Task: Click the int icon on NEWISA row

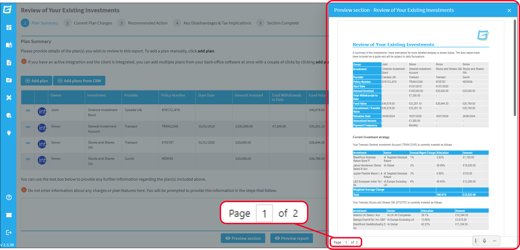Action: (42, 160)
